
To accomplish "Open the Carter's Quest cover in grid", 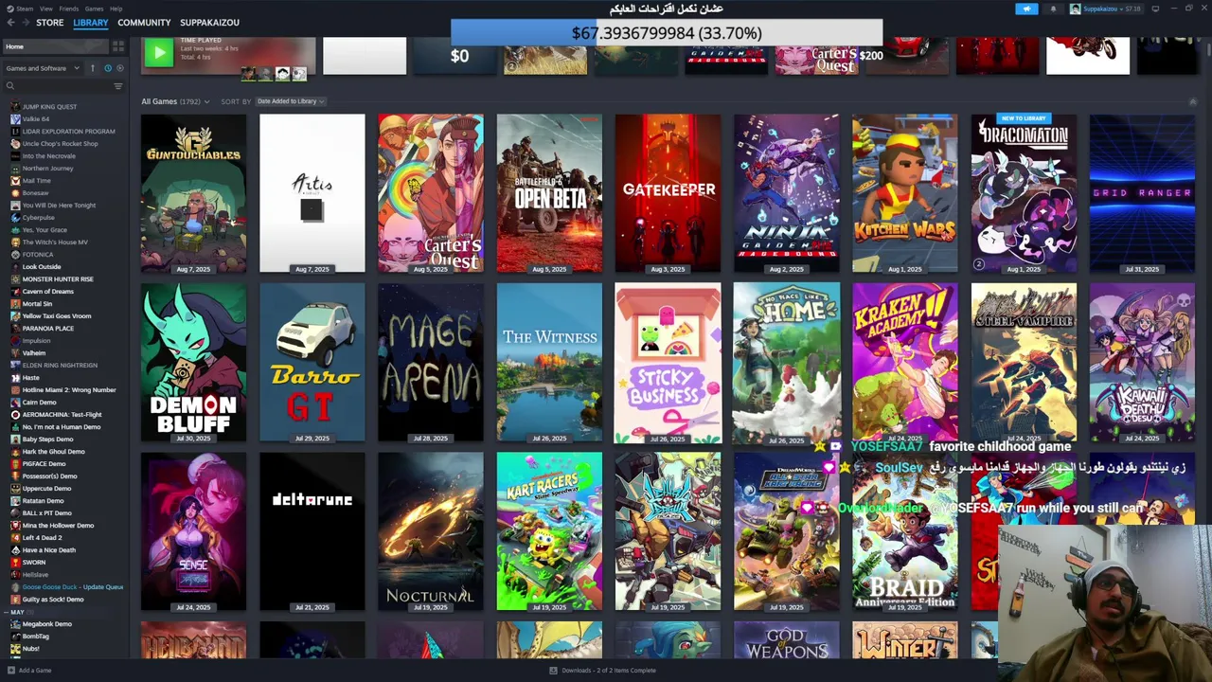I will tap(431, 193).
